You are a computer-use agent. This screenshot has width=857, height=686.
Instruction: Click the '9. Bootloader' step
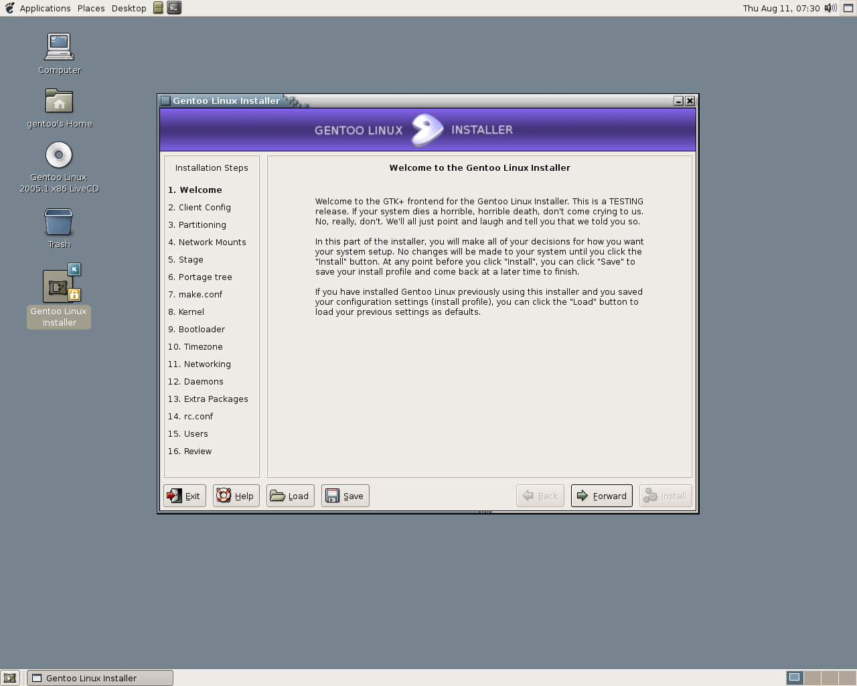coord(196,330)
